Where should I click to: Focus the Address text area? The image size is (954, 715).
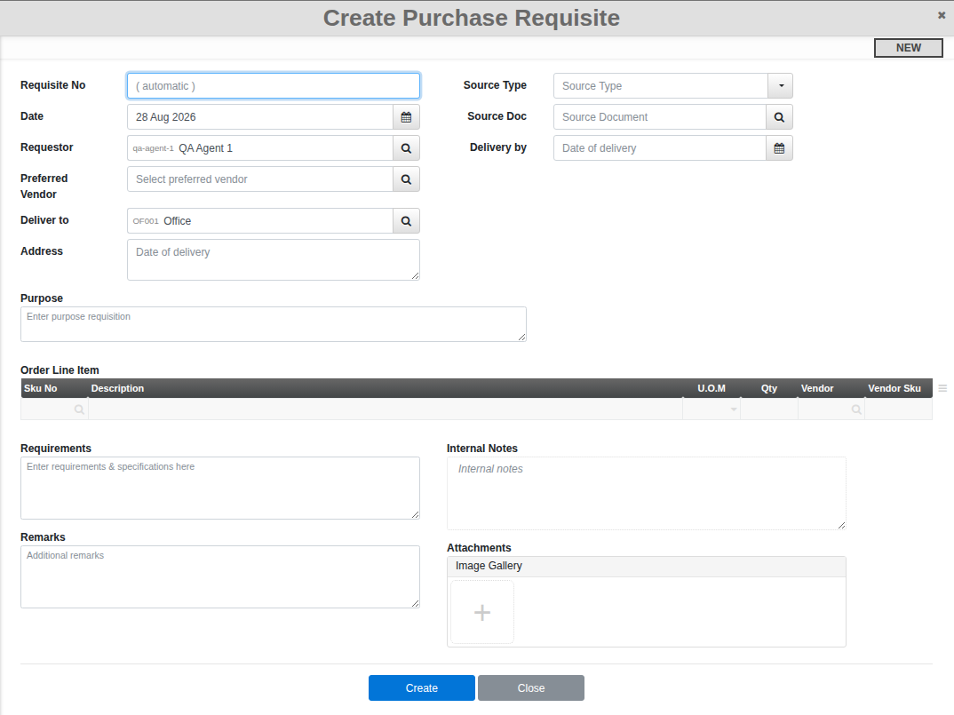[x=274, y=260]
